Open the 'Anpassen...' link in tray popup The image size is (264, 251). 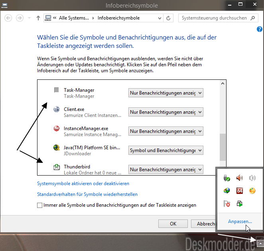click(x=240, y=221)
